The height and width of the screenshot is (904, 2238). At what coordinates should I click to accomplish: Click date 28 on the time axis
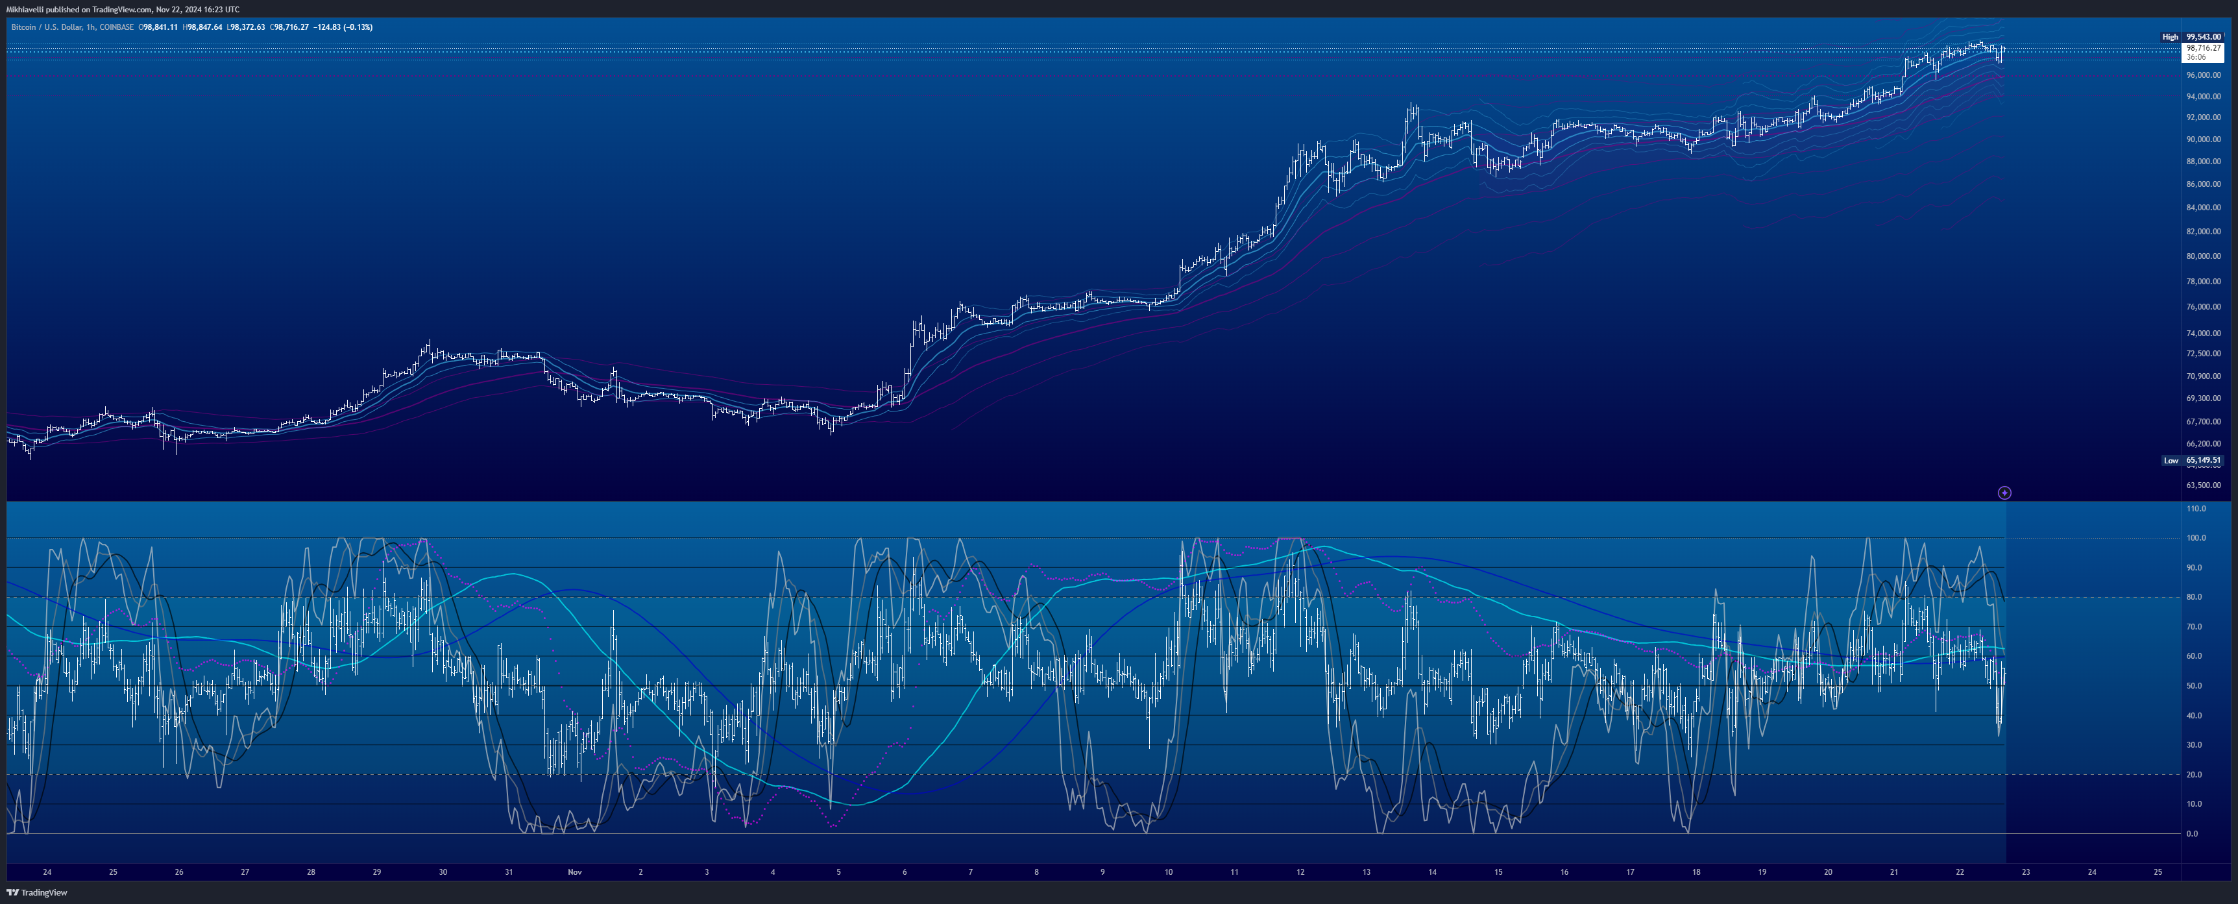pyautogui.click(x=311, y=872)
